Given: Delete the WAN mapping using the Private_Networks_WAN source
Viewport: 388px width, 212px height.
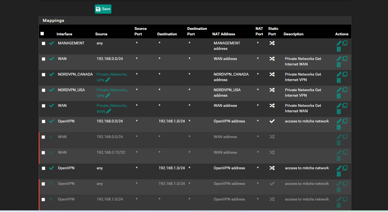Looking at the screenshot, I should coord(339,112).
